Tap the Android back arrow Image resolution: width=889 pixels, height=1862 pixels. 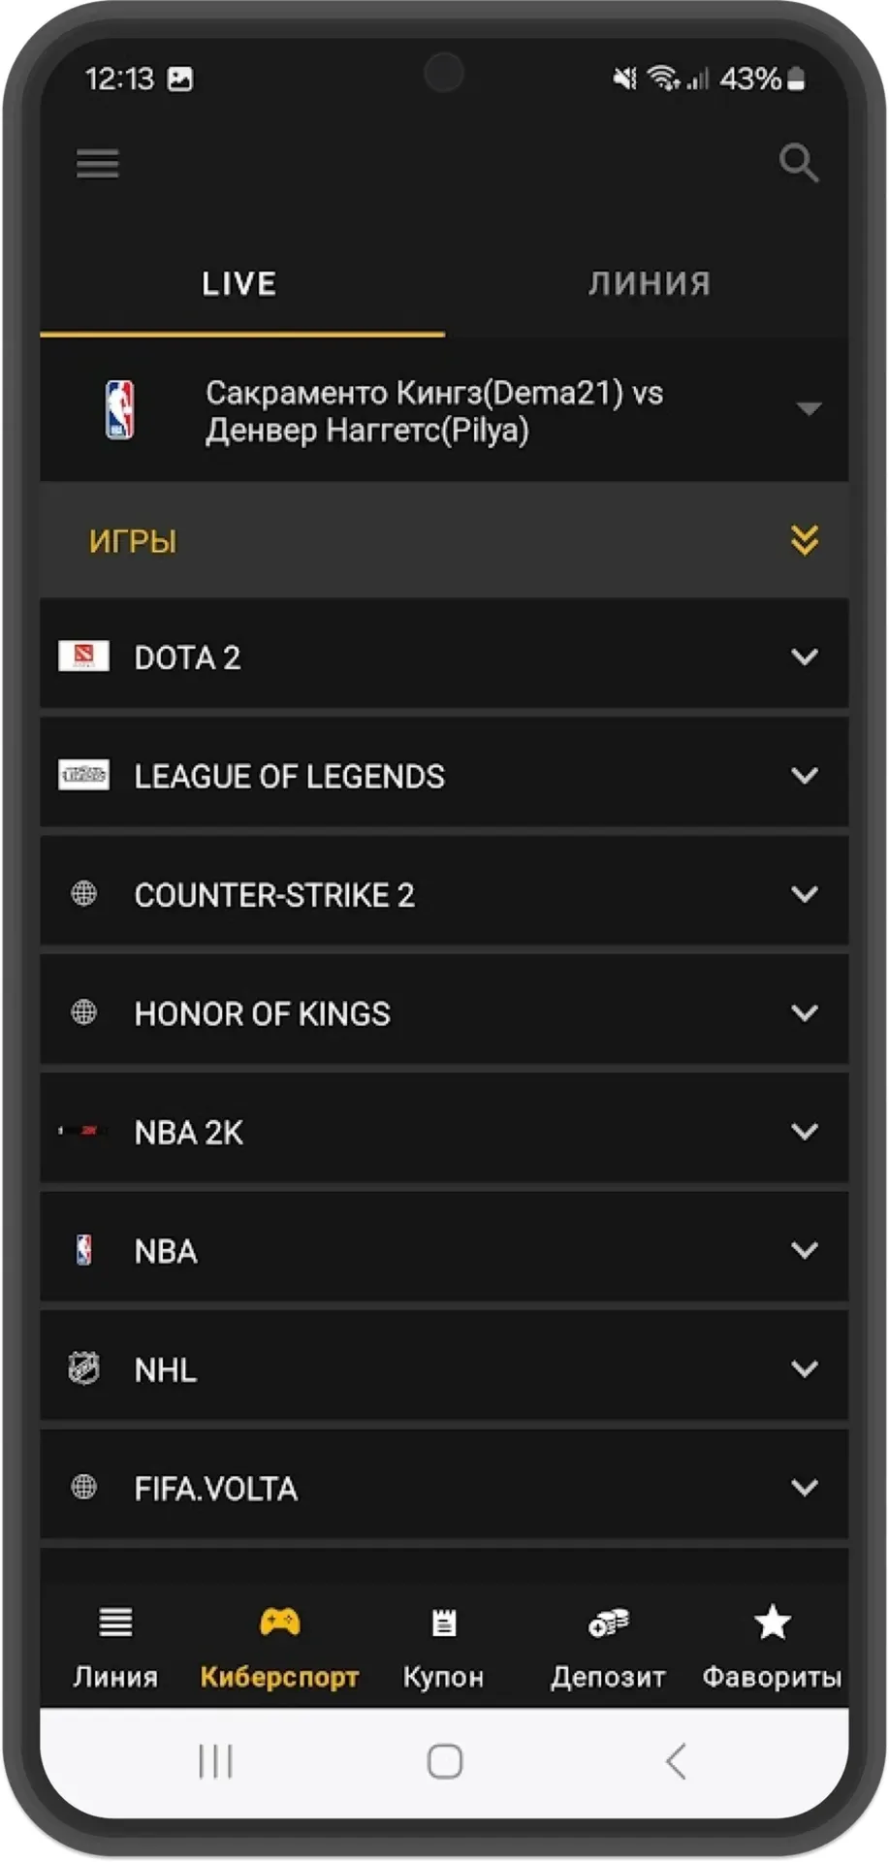point(676,1761)
